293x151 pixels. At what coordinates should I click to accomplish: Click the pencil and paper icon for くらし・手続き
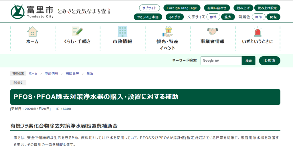[77, 32]
